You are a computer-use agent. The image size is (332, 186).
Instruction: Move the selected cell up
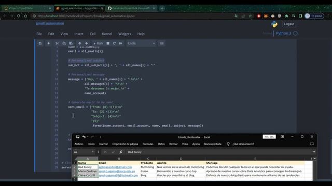click(79, 43)
